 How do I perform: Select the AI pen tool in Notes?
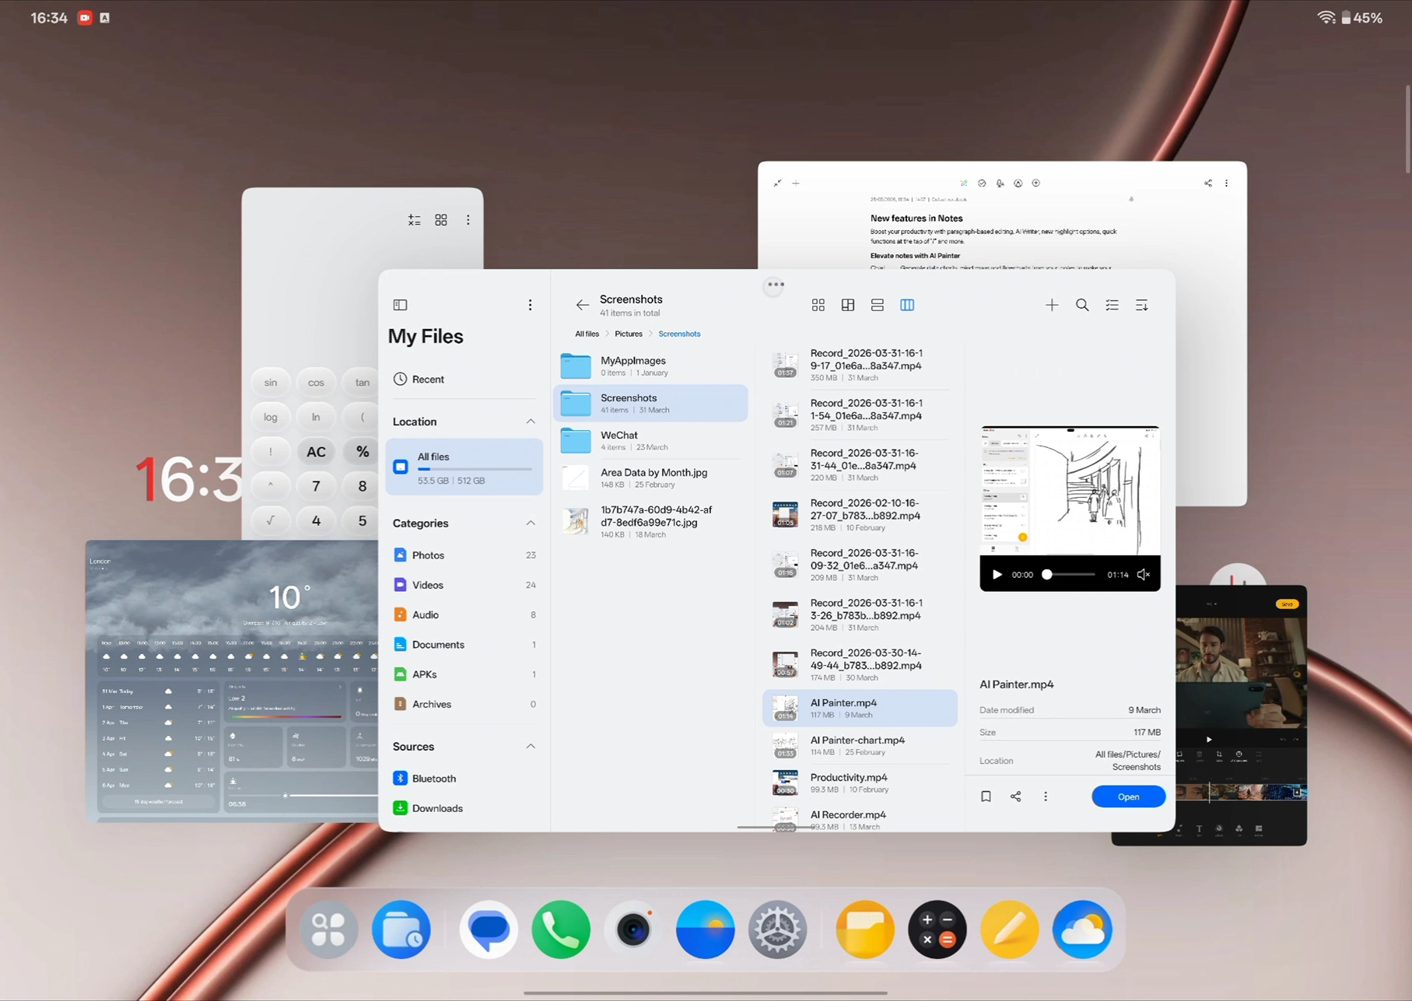[x=963, y=184]
